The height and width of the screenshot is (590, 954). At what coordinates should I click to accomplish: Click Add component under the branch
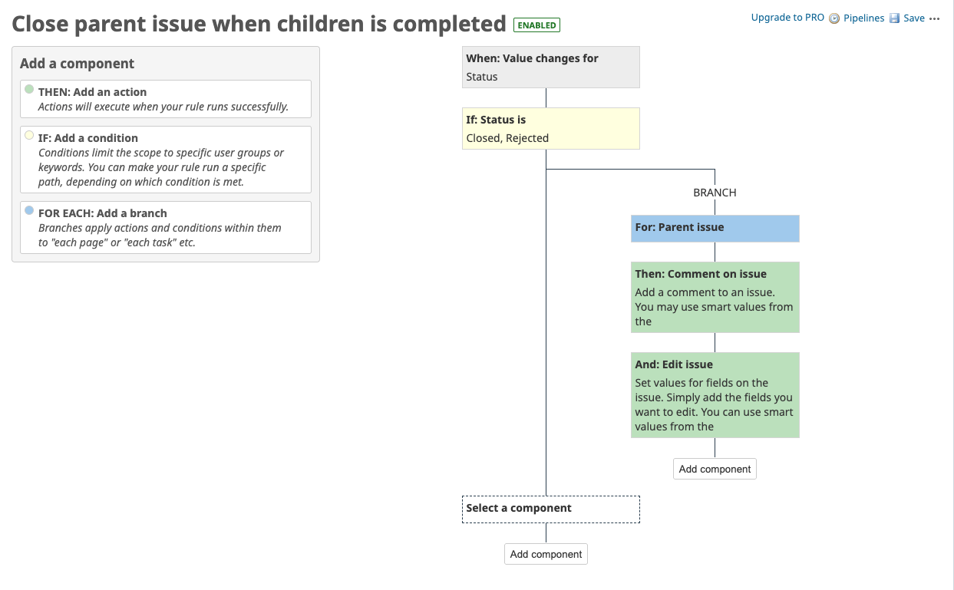point(715,469)
